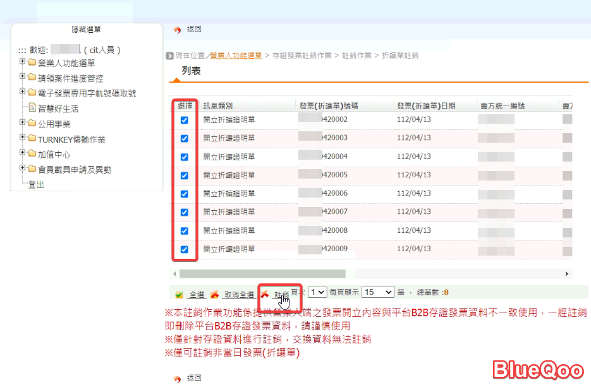Click the folder icon for TURNKEY傳輸作業

click(x=32, y=139)
